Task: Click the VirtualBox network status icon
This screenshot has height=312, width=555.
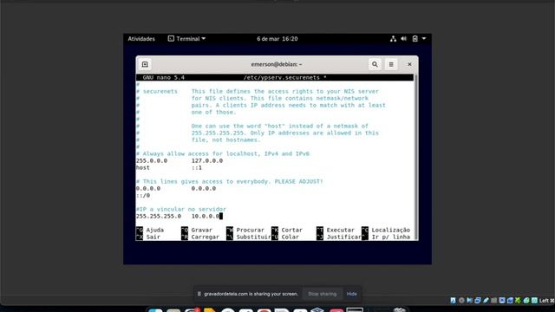Action: coord(478,301)
